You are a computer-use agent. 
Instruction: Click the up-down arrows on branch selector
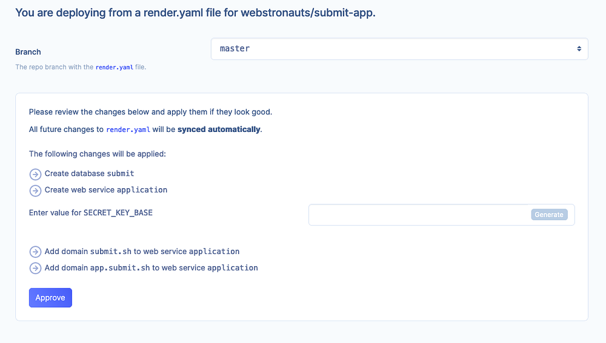579,49
